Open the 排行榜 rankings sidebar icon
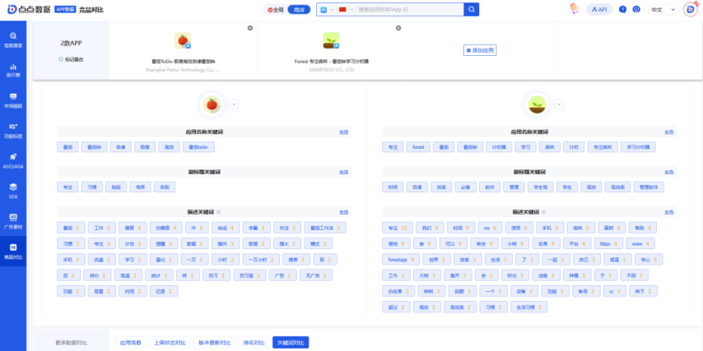Image resolution: width=703 pixels, height=351 pixels. 13,69
